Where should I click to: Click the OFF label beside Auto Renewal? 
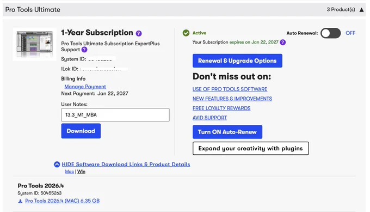pos(350,33)
